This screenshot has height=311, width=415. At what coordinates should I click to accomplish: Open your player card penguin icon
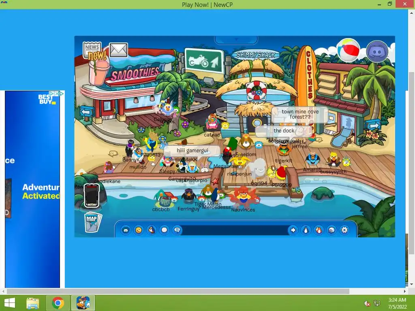306,230
